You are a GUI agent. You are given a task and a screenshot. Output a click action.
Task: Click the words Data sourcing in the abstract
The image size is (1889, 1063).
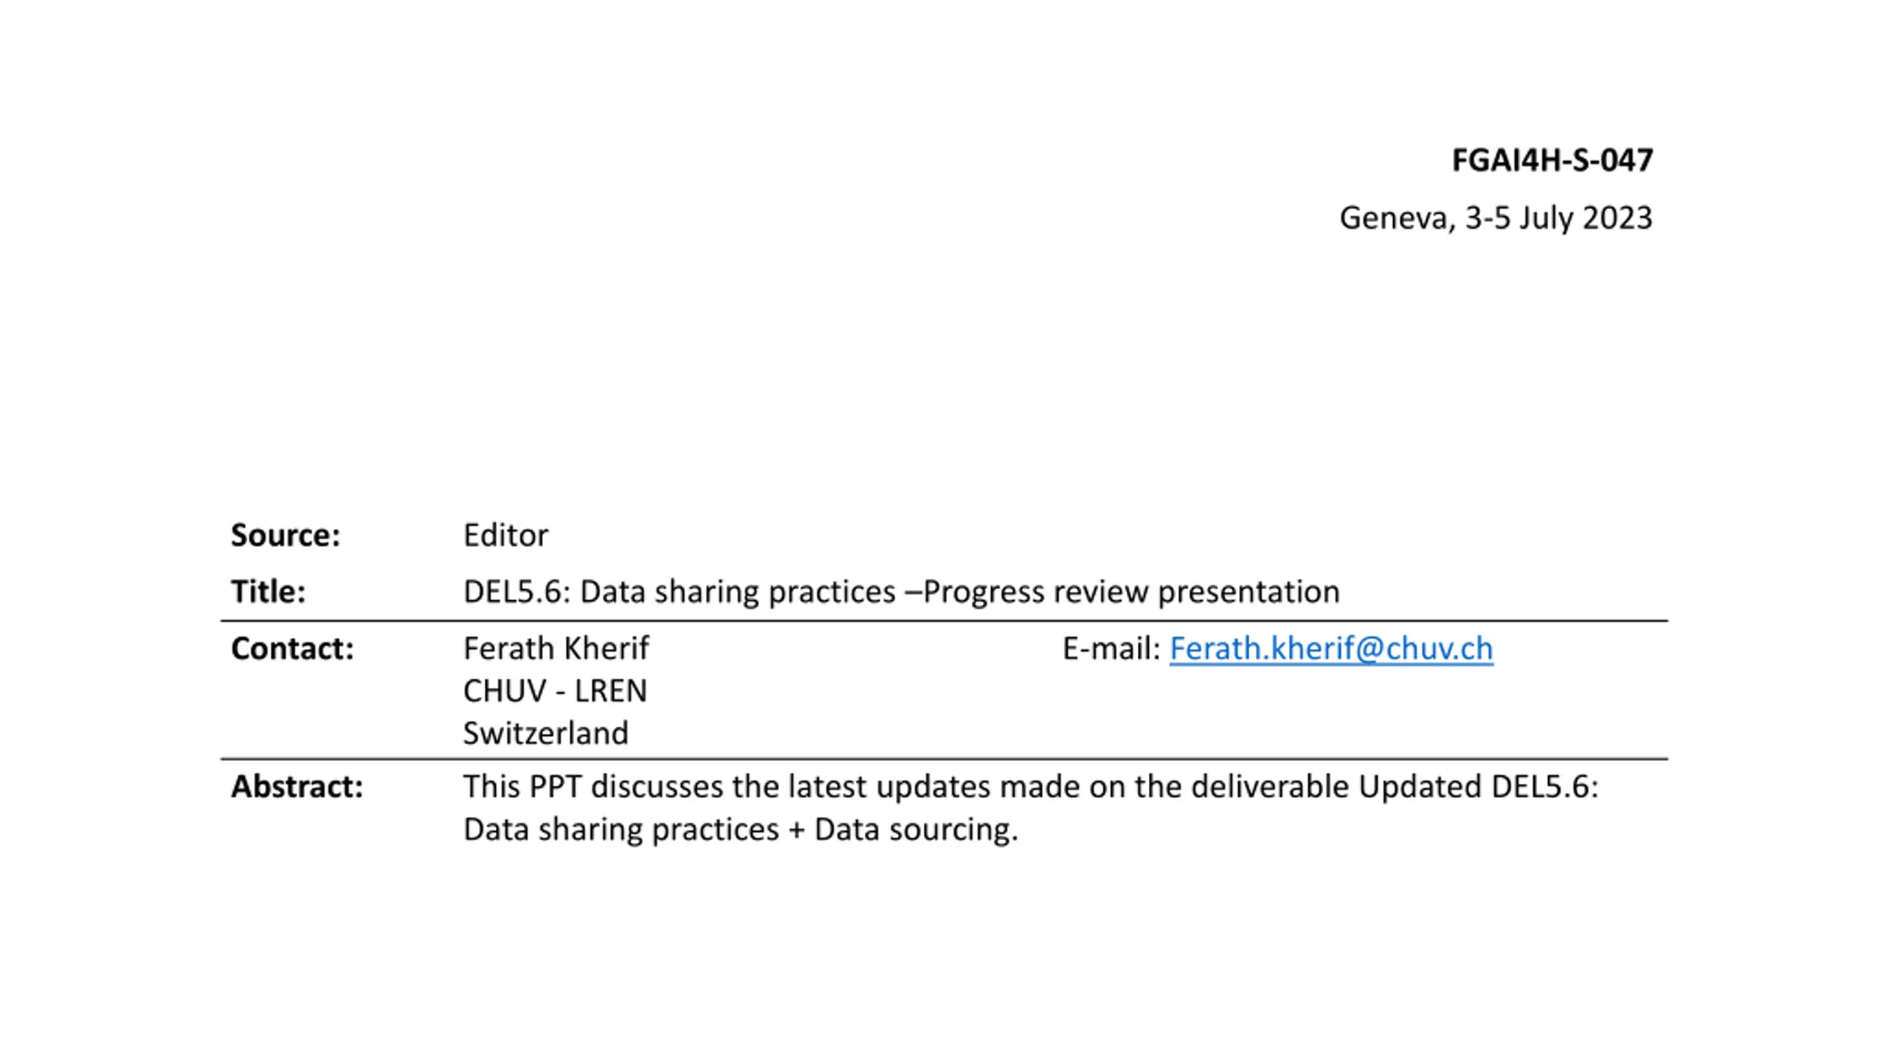(916, 830)
